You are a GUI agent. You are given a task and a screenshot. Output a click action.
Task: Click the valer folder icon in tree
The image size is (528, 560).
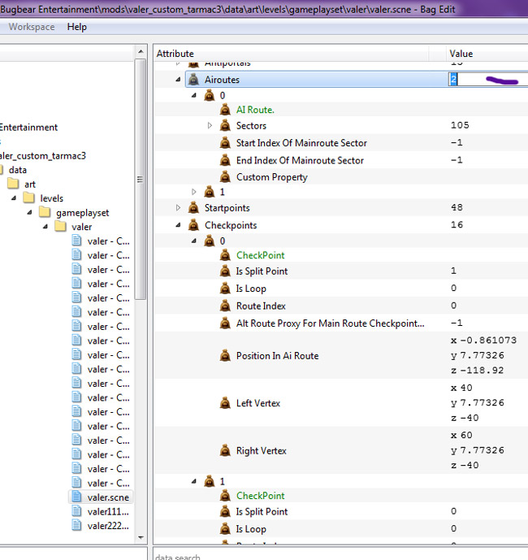tap(60, 227)
